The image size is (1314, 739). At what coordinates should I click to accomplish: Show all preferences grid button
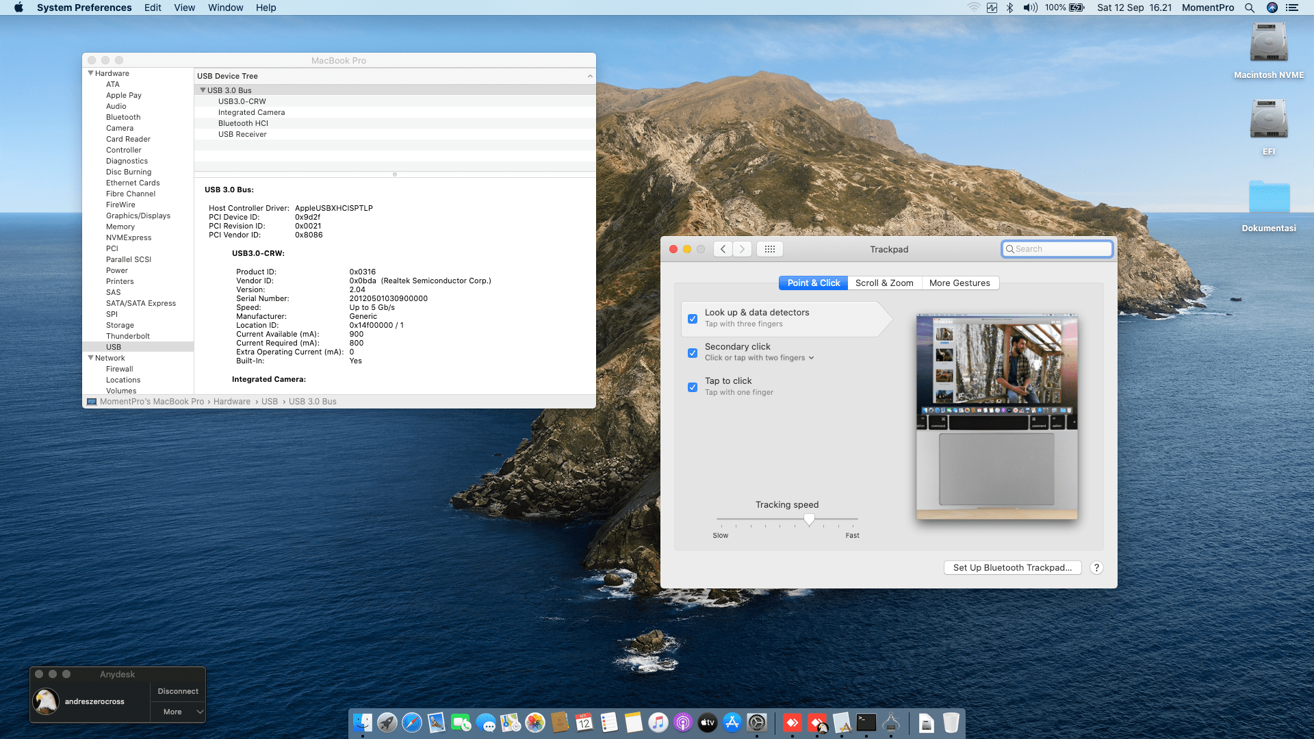(770, 249)
